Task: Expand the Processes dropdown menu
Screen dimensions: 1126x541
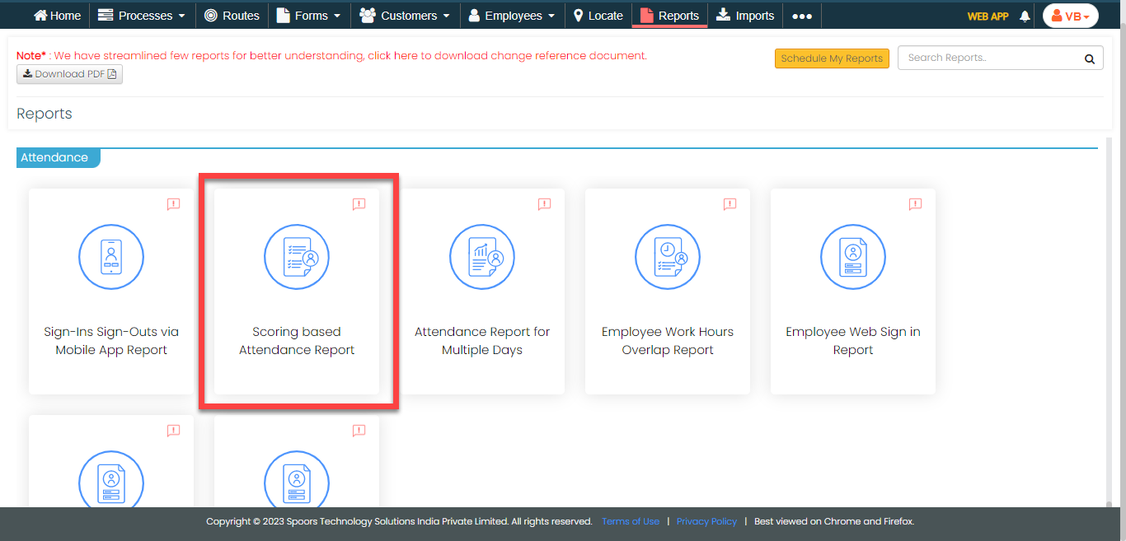Action: tap(141, 16)
